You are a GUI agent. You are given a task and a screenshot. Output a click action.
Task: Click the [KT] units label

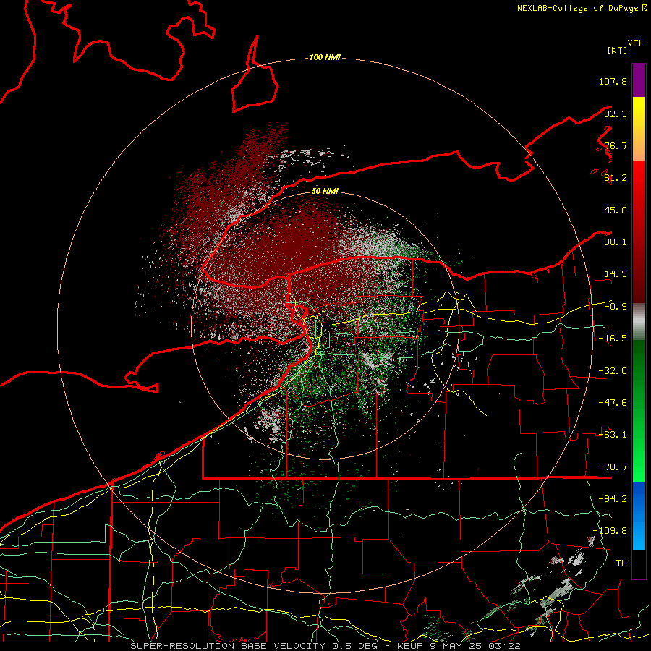617,50
